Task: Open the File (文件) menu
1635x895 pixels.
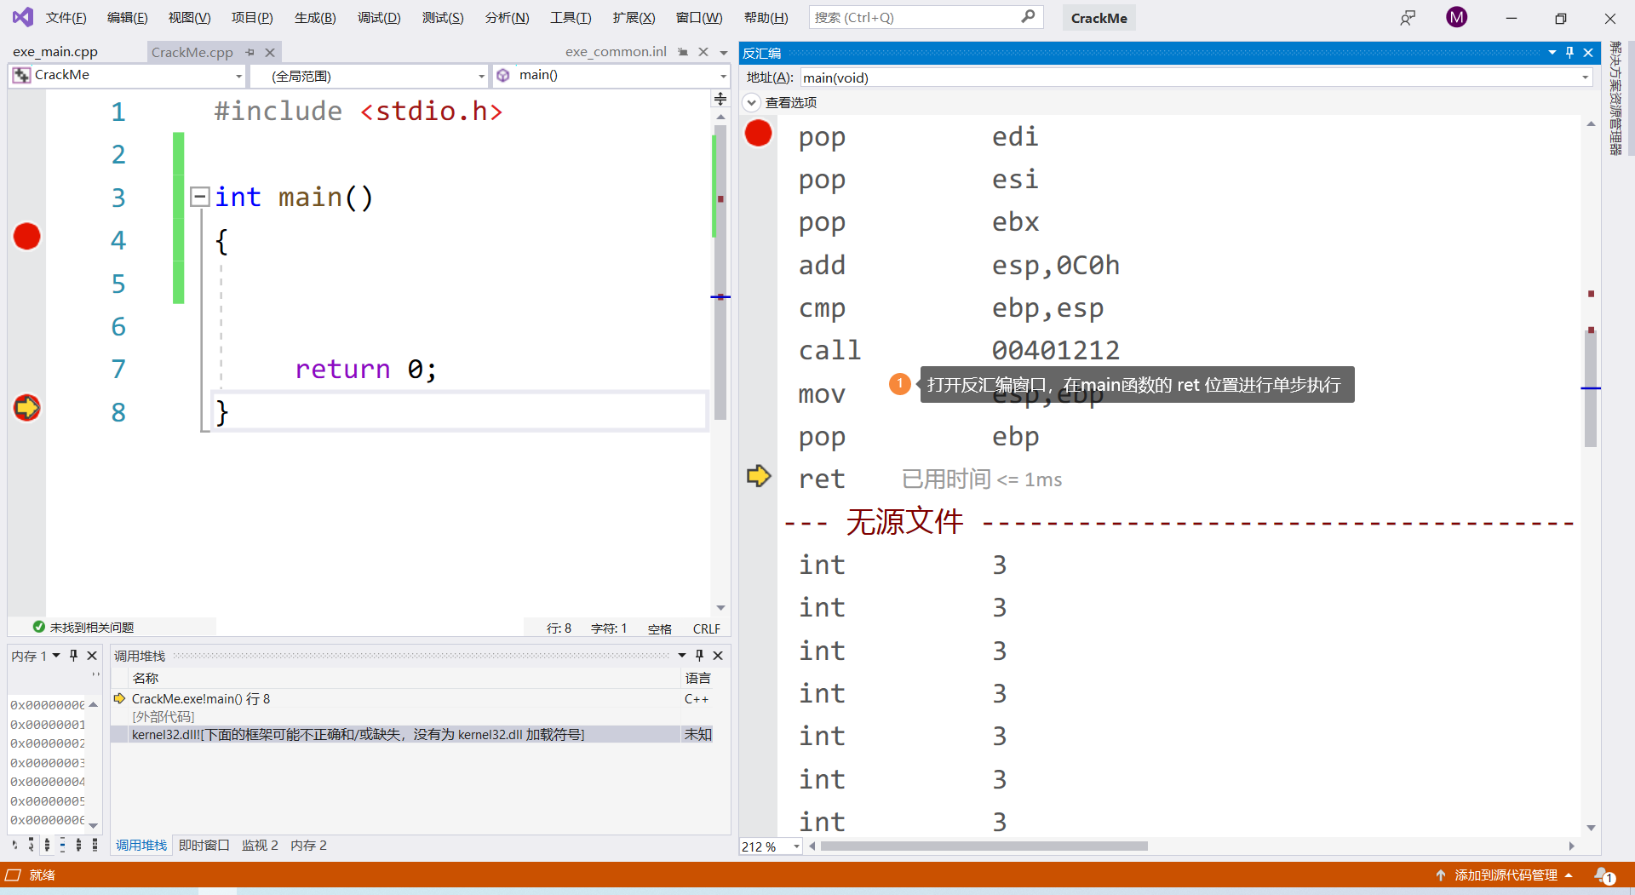Action: pos(66,18)
